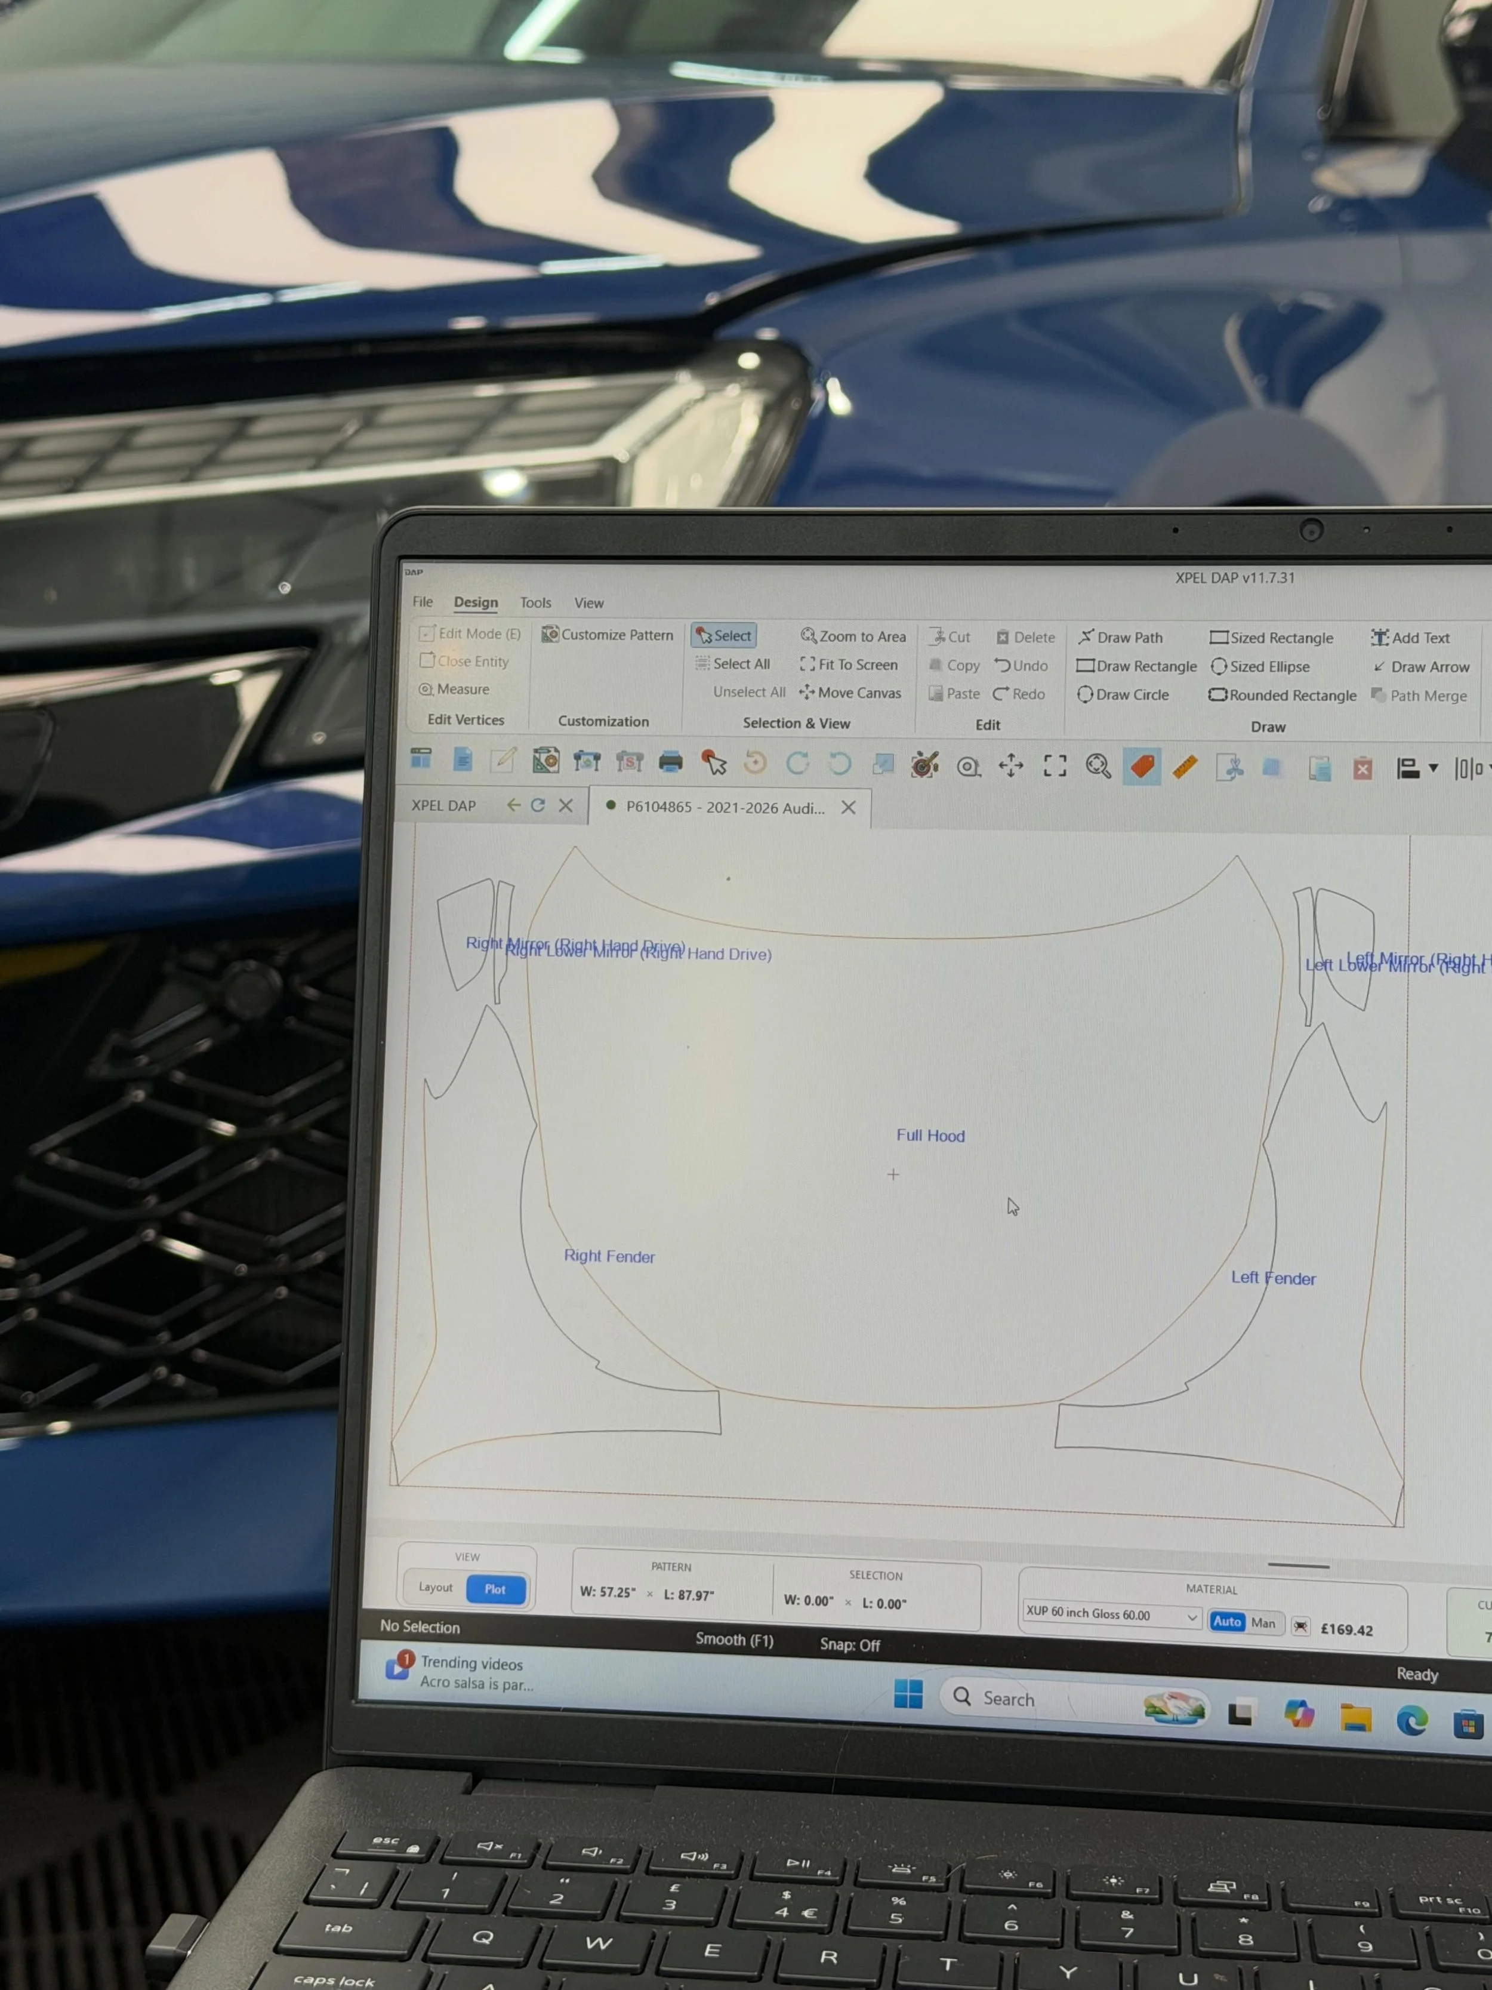Click Undo in Edit group
The width and height of the screenshot is (1492, 1990).
coord(1021,666)
